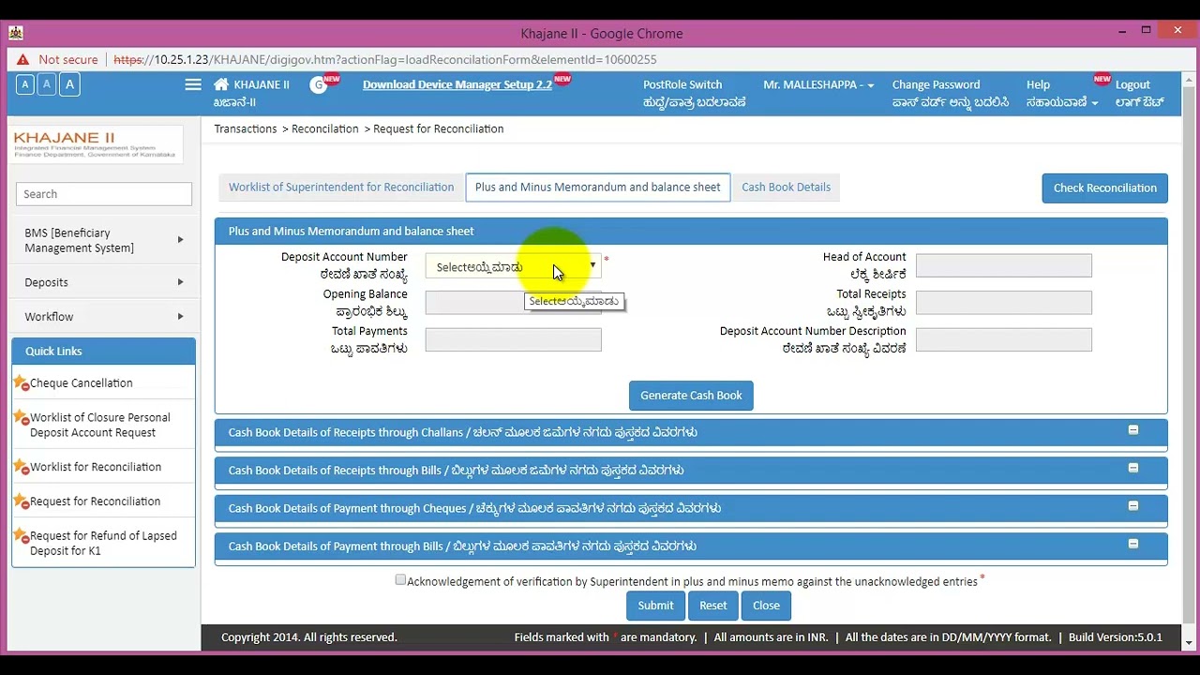Click the medium font size A button
Image resolution: width=1200 pixels, height=675 pixels.
click(x=47, y=84)
